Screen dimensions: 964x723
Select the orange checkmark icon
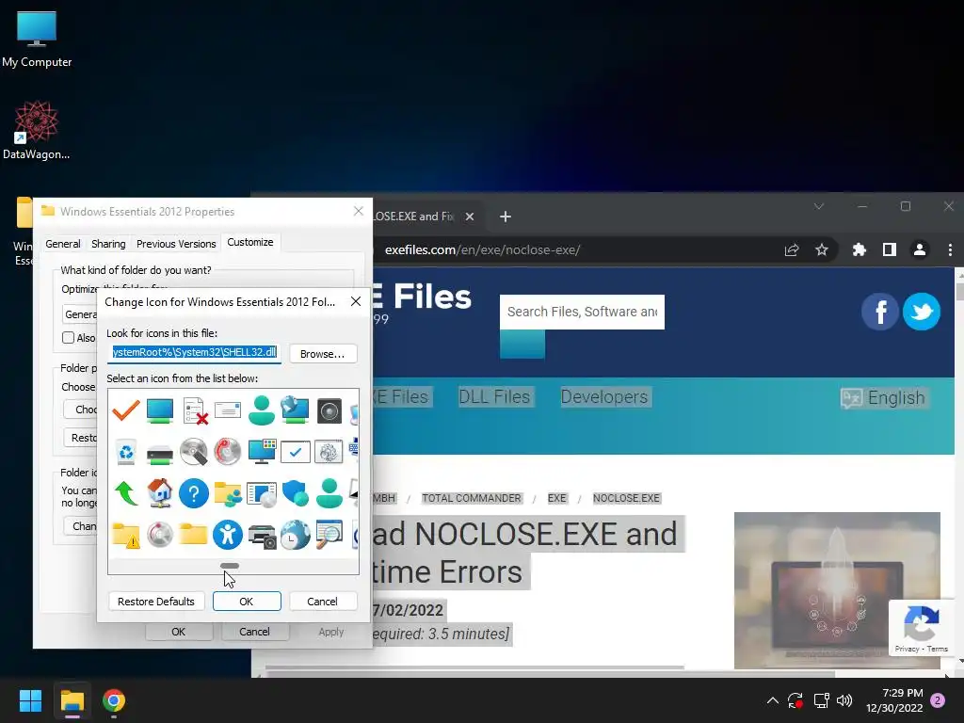(126, 410)
